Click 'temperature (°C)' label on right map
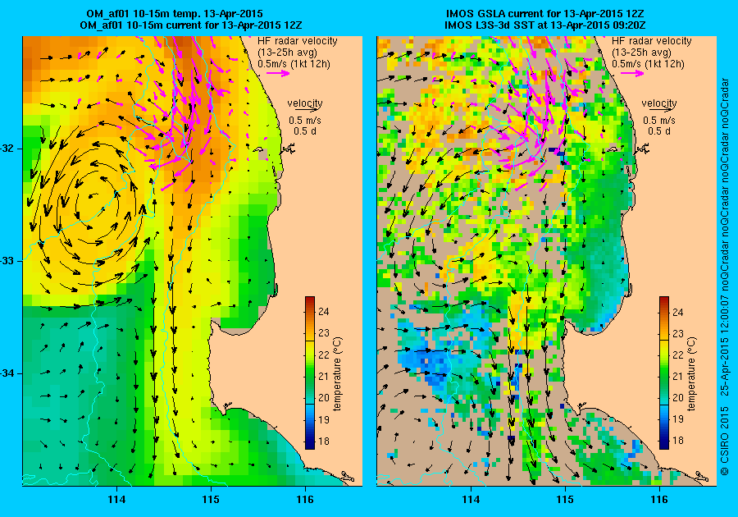This screenshot has height=517, width=738. 691,374
